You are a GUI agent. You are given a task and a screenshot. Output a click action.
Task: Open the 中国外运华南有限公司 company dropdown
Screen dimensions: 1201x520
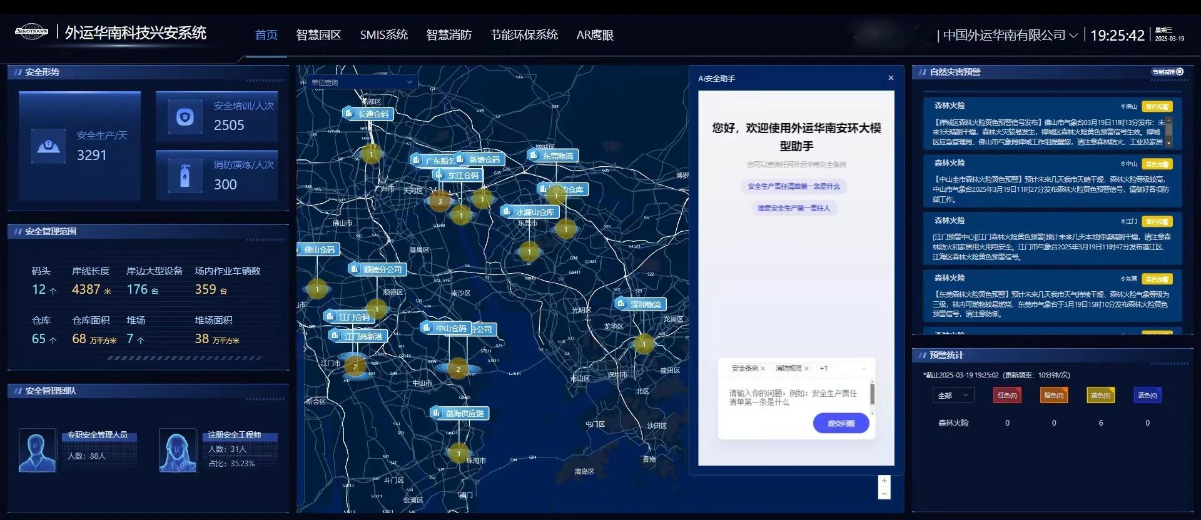1010,35
